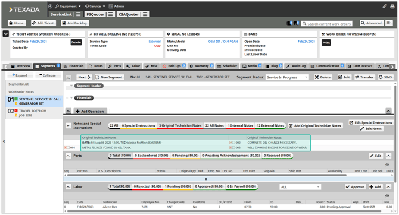Screen dimensions: 399x215
Task: Filter notes by 3 Original Technician Notes
Action: point(180,126)
